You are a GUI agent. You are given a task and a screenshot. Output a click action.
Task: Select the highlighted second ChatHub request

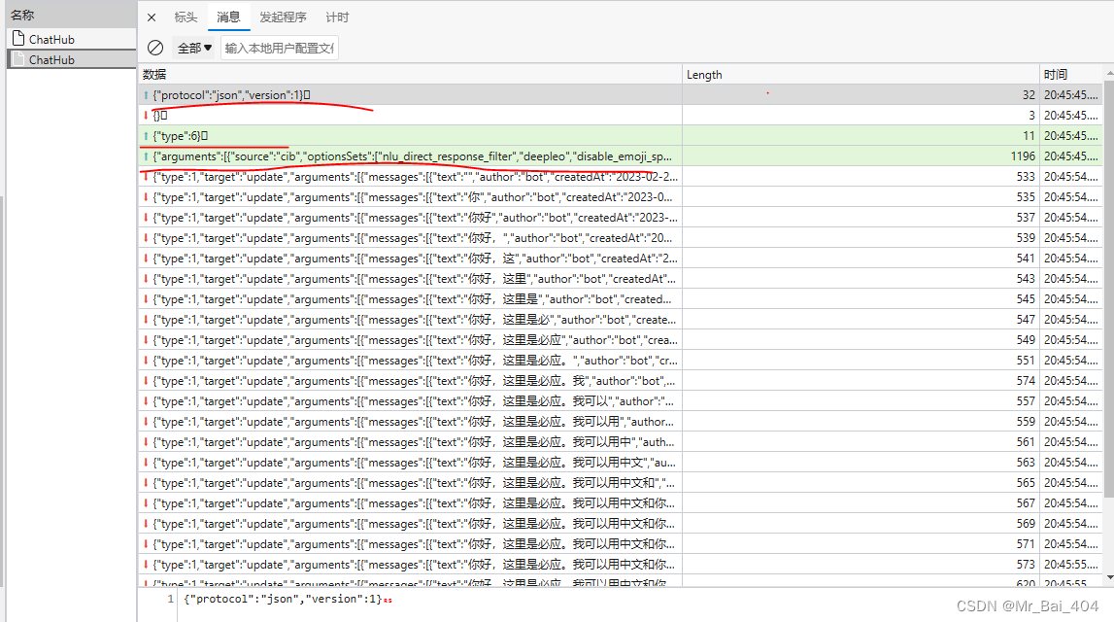(71, 59)
